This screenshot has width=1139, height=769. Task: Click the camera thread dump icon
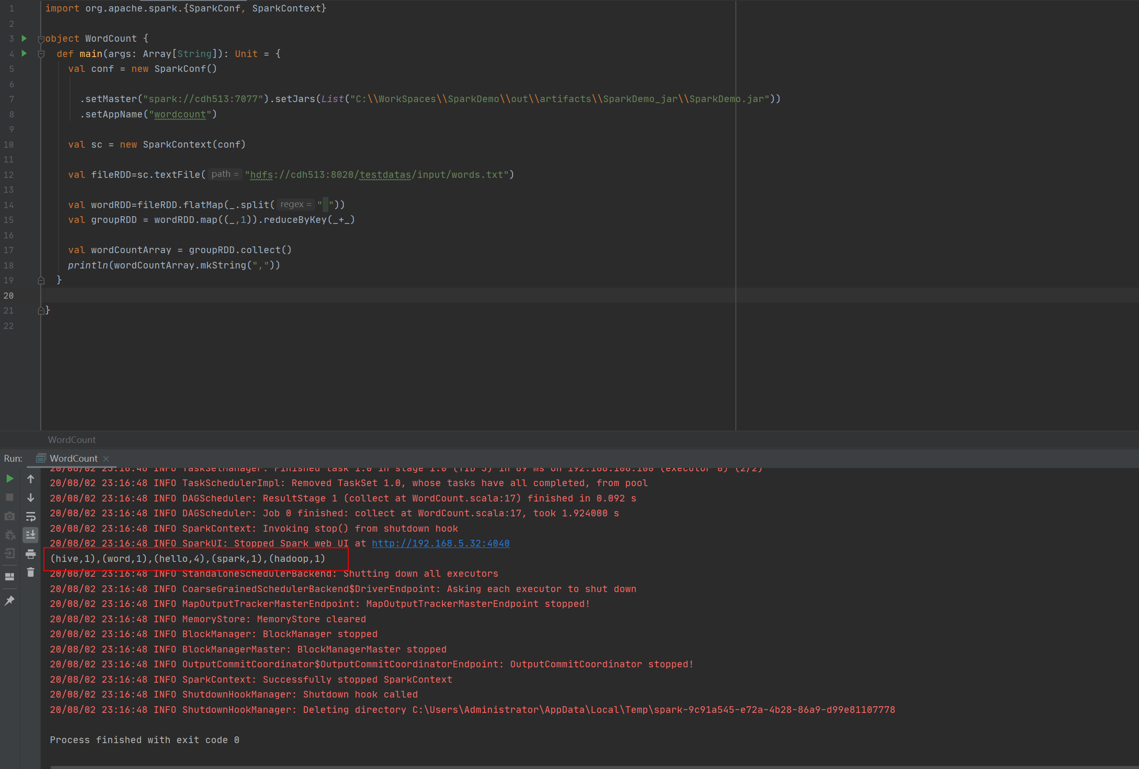tap(9, 516)
